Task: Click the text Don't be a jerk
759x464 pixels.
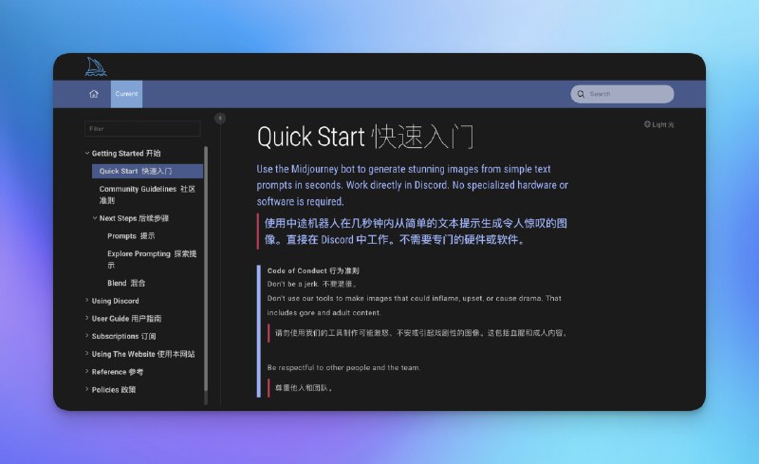Action: [293, 285]
